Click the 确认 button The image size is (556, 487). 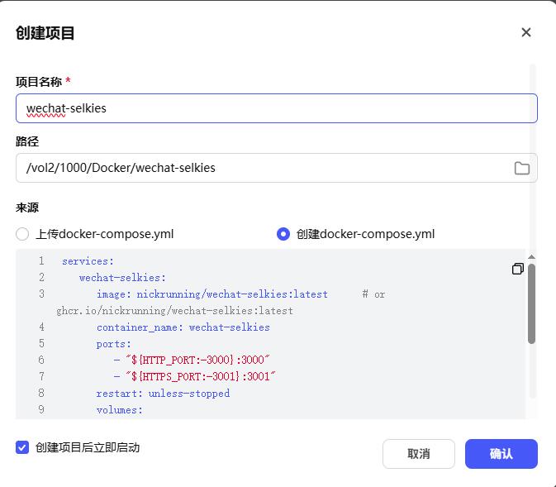point(501,454)
